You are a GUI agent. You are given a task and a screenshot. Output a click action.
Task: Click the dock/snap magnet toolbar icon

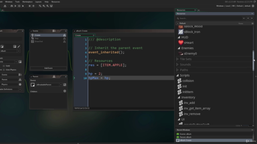tap(51, 6)
